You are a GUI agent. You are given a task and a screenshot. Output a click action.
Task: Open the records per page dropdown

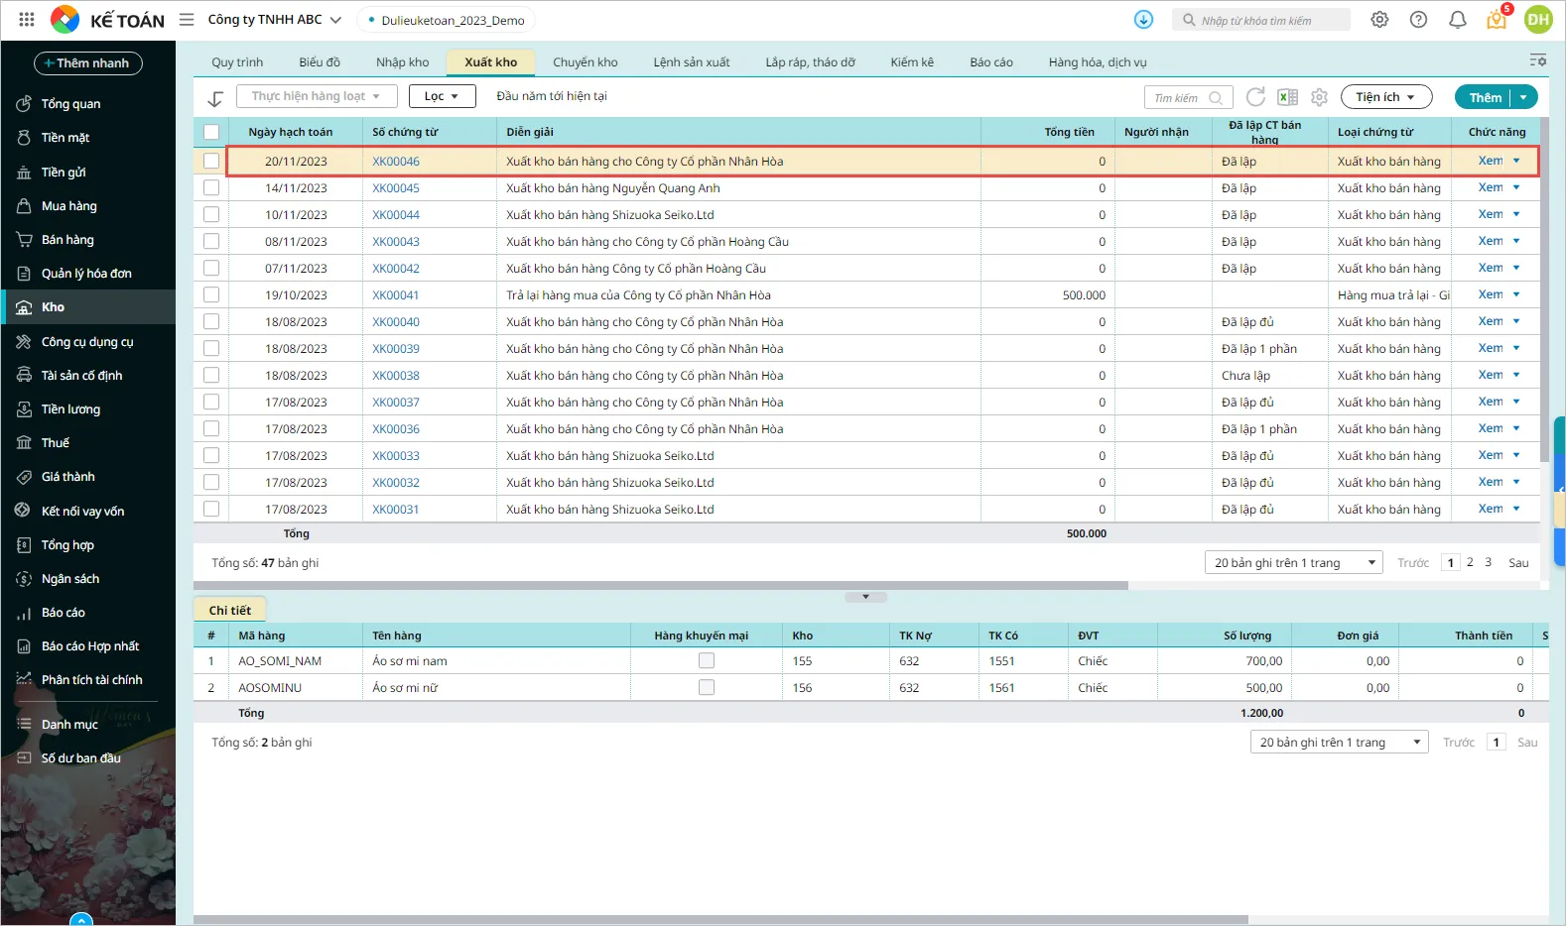click(1293, 563)
